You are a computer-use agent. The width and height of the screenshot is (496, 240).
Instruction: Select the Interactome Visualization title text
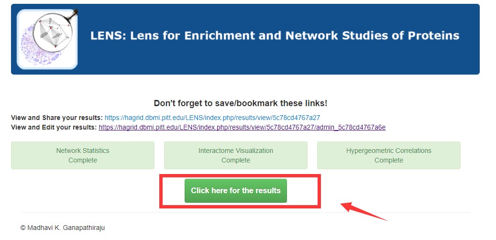(236, 151)
